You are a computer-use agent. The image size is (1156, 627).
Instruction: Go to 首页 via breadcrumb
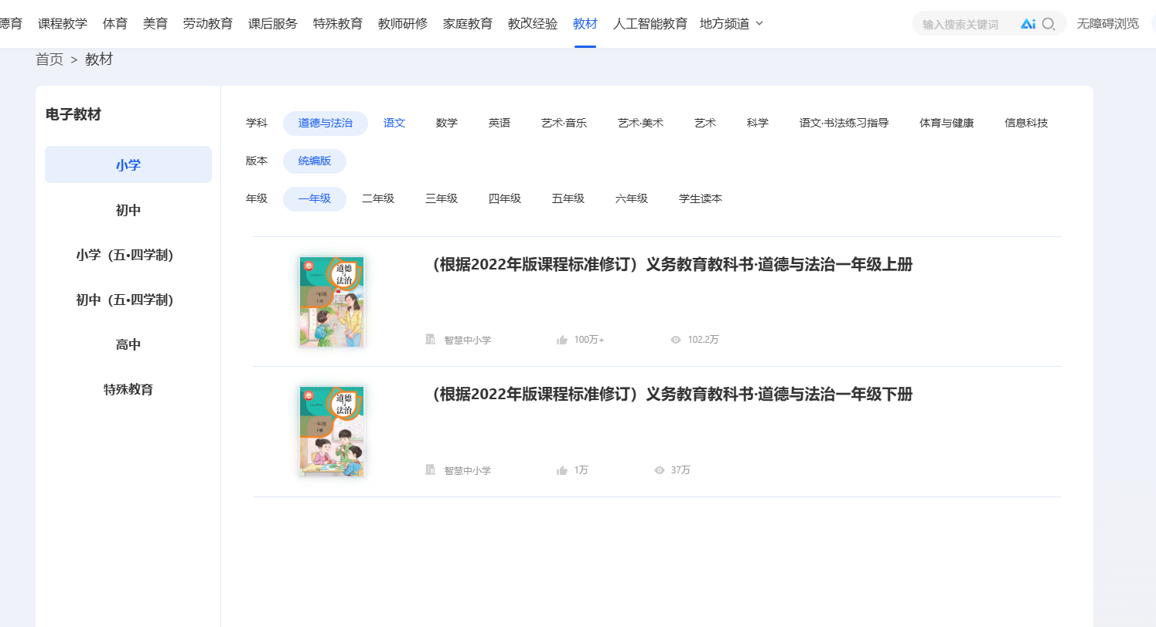pyautogui.click(x=49, y=59)
